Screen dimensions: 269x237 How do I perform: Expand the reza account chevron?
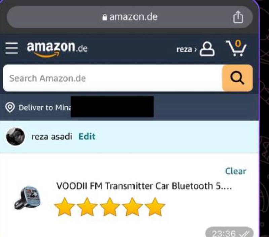click(x=195, y=49)
